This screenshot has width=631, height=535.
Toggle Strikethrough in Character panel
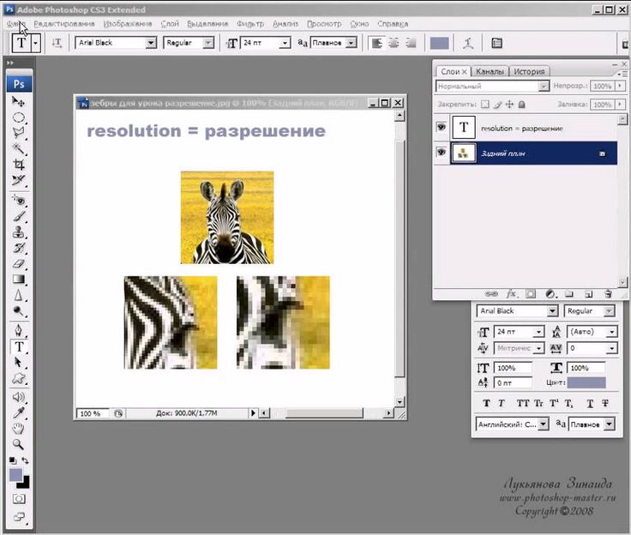(605, 403)
